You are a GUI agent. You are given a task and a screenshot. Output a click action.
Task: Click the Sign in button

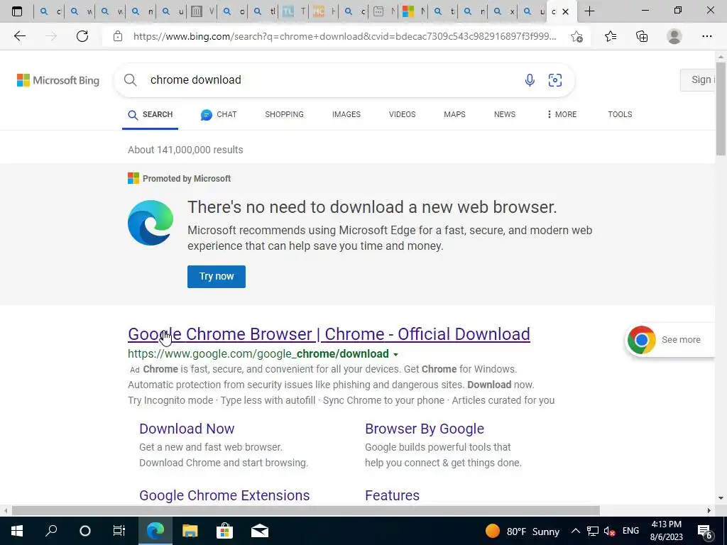click(x=699, y=80)
